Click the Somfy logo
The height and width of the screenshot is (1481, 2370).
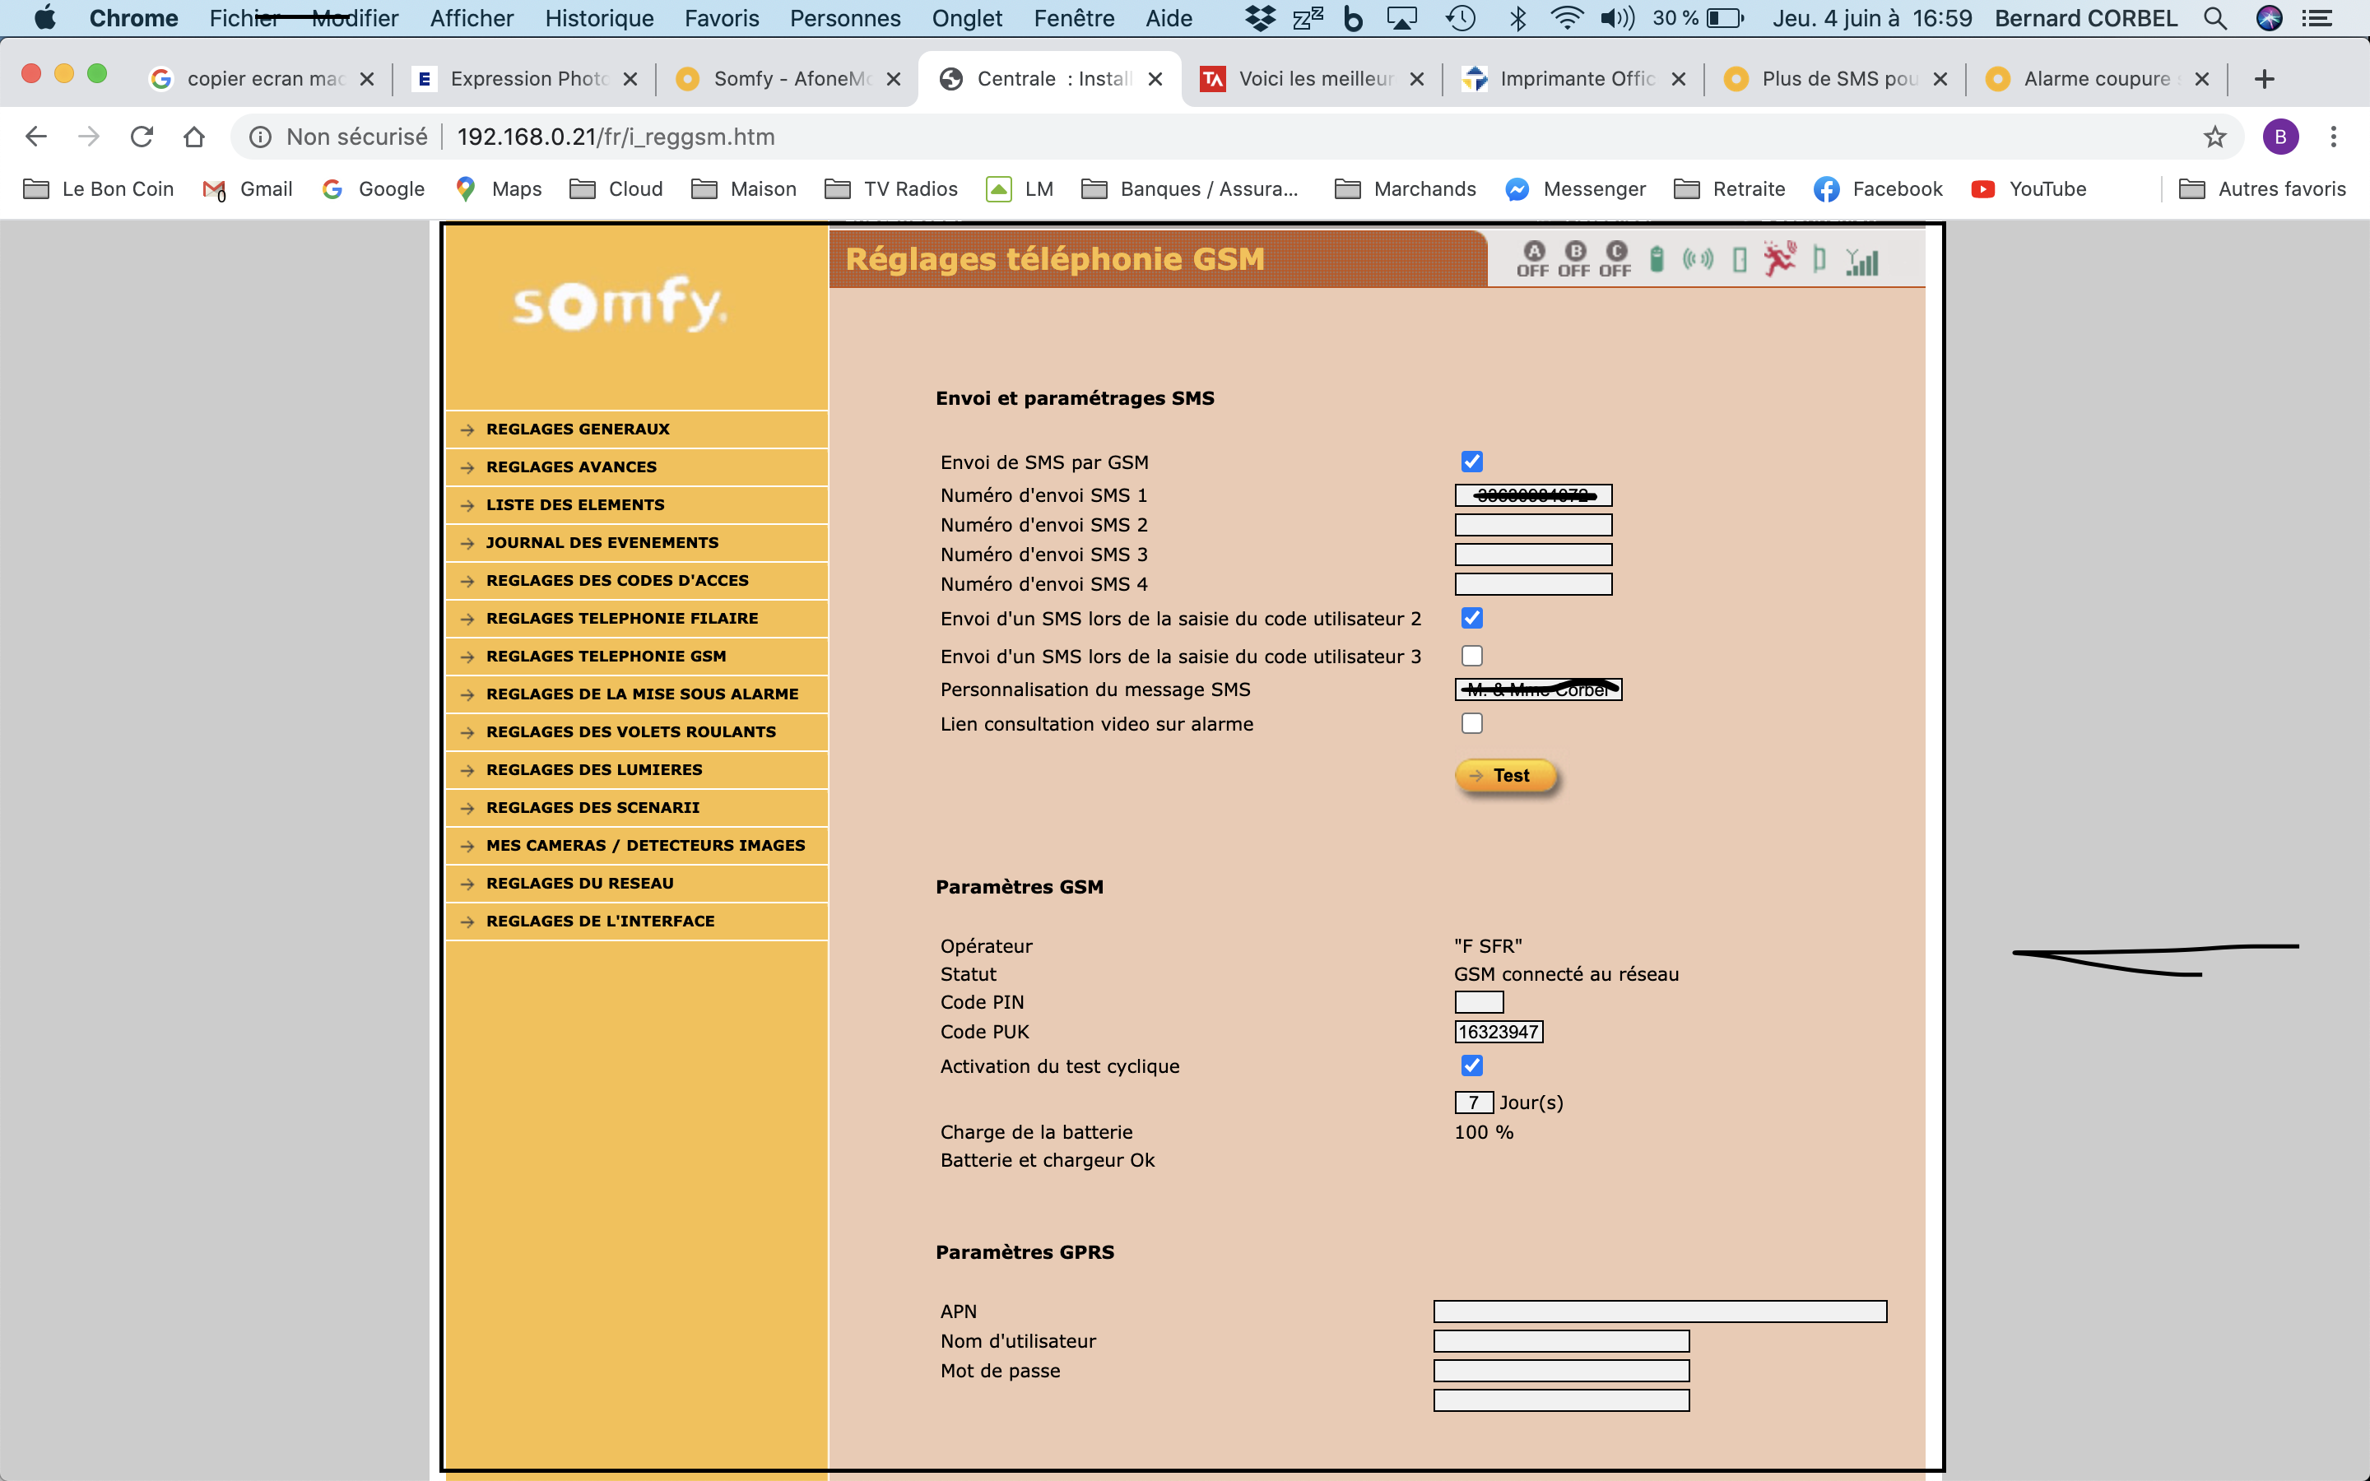tap(620, 304)
